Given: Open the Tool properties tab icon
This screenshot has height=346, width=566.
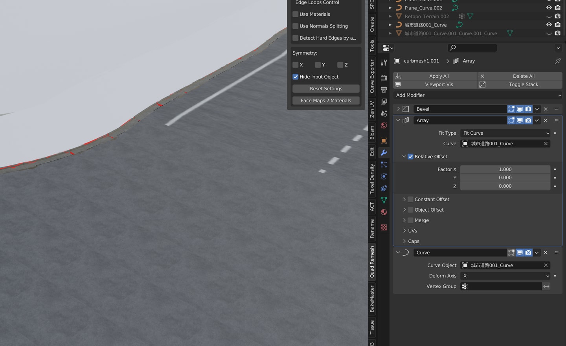Looking at the screenshot, I should pyautogui.click(x=384, y=62).
